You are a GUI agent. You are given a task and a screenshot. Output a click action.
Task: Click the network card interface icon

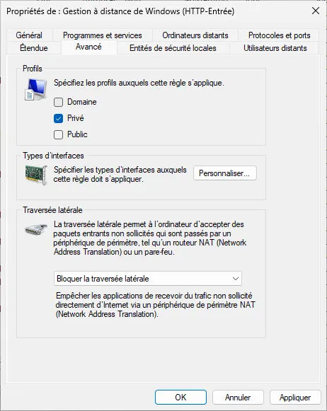36,175
